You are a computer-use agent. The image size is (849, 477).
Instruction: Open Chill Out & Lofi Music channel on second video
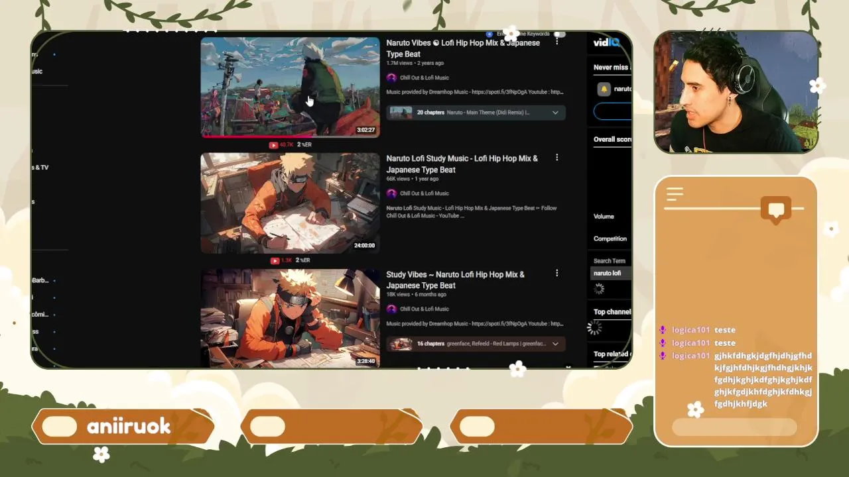click(424, 193)
